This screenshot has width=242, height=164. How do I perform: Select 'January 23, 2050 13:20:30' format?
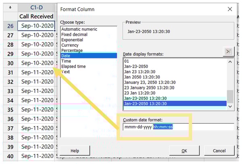point(150,83)
